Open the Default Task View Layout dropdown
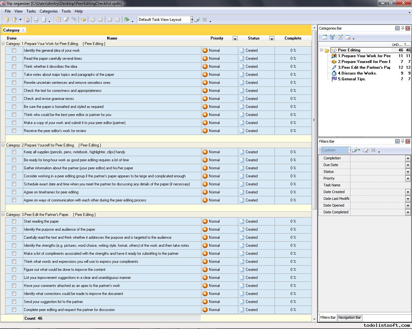Image resolution: width=412 pixels, height=329 pixels. 192,20
